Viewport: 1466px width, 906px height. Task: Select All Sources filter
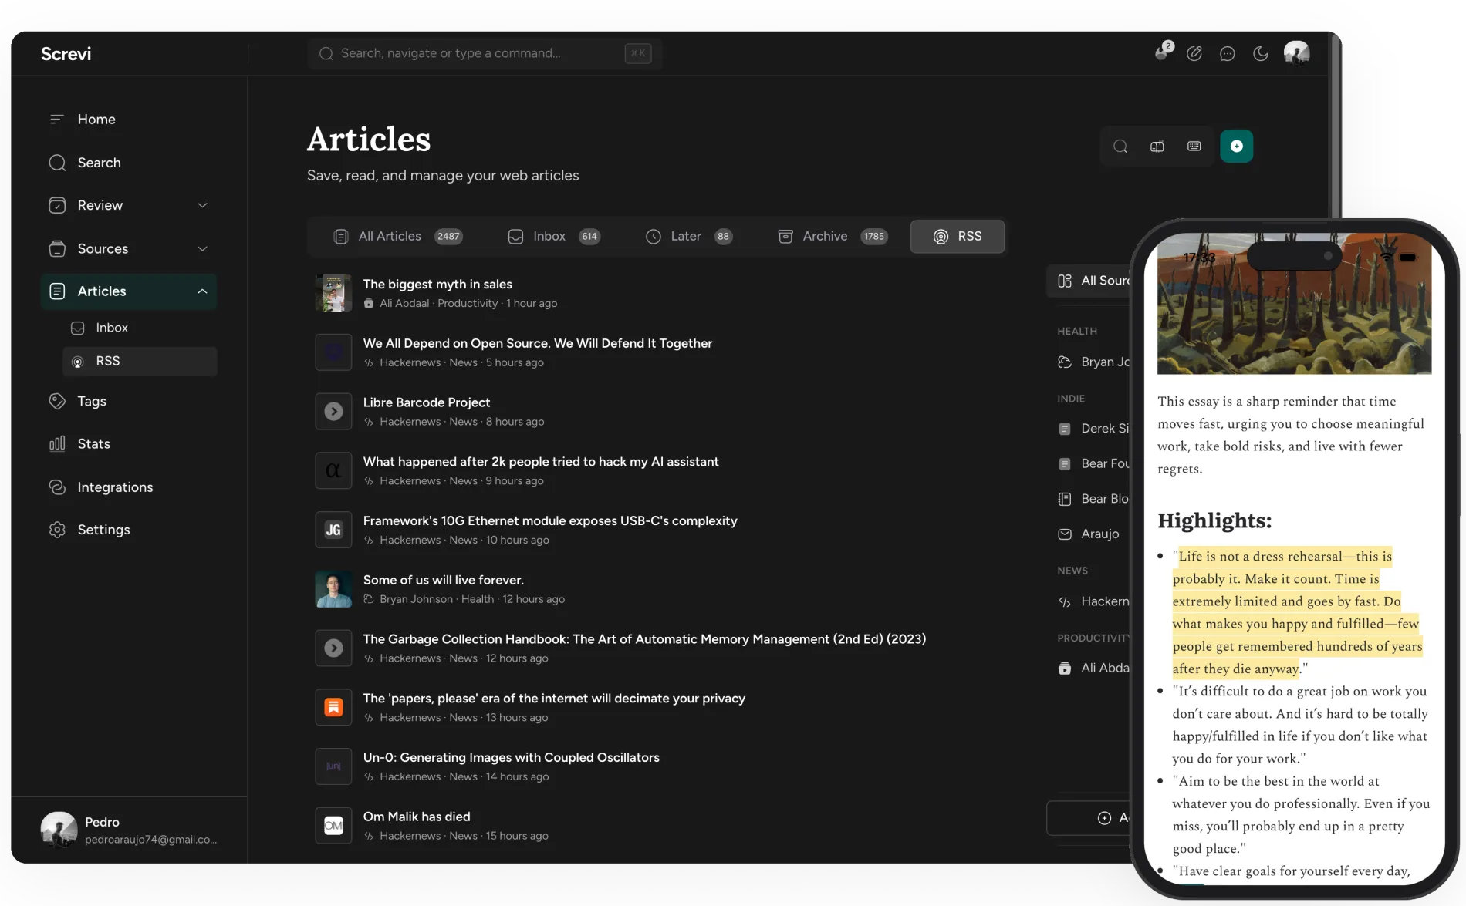1089,281
